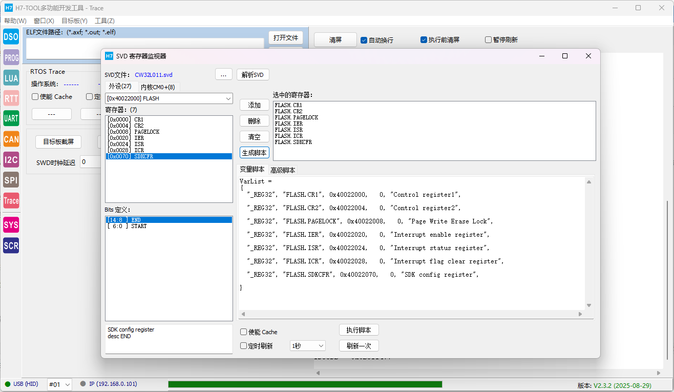Screen dimensions: 674x392
Task: Select register [0x0008] PAGELOCK
Action: 168,132
